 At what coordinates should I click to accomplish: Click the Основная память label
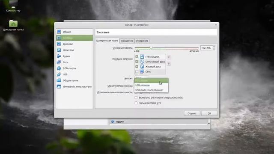[122, 47]
